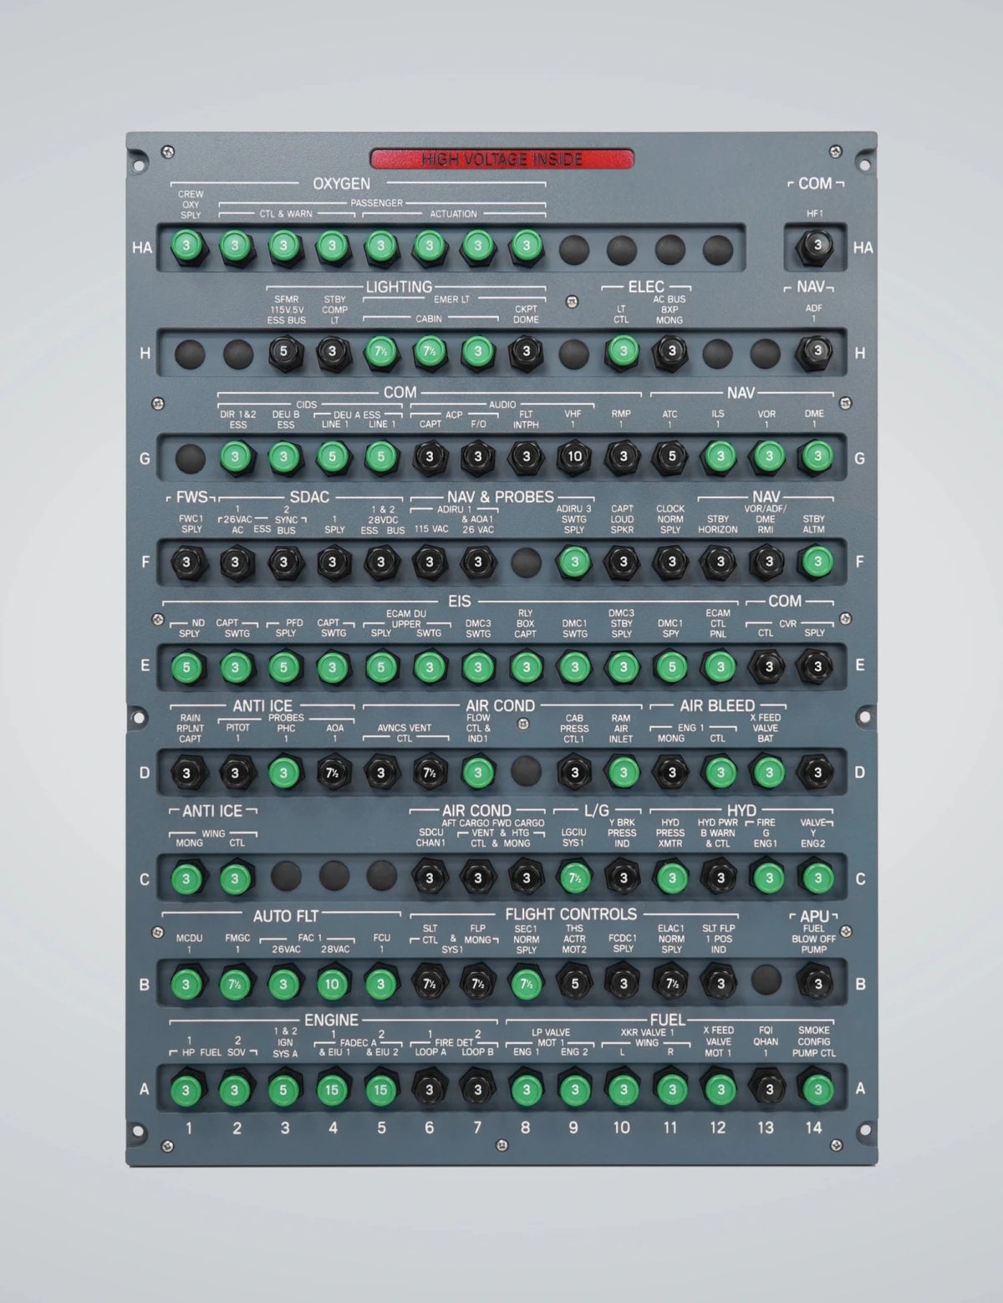The height and width of the screenshot is (1303, 1003).
Task: Toggle the ILS 1 breaker
Action: [720, 456]
